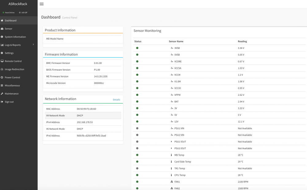
Task: Click the V4 Network Mode row
Action: point(83,115)
